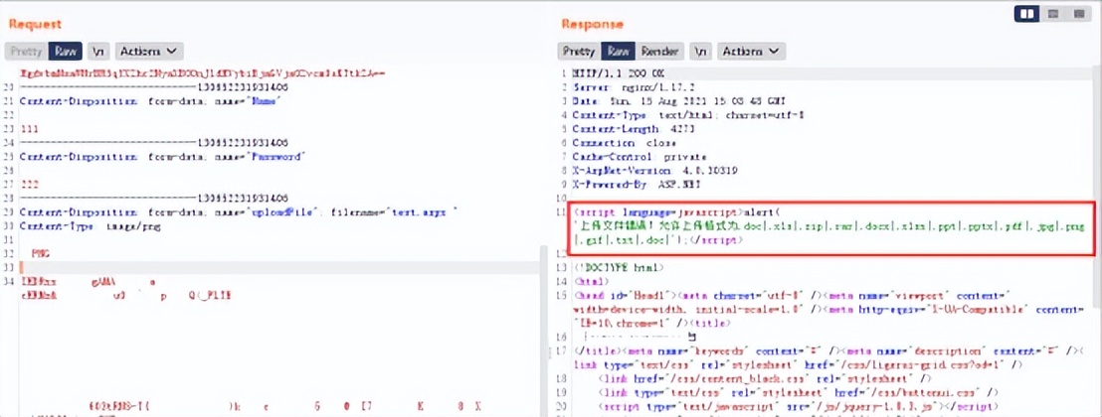Click "X-AspNet-Version: 4.0.30319" header line
Screen dimensions: 1102x417
click(653, 171)
